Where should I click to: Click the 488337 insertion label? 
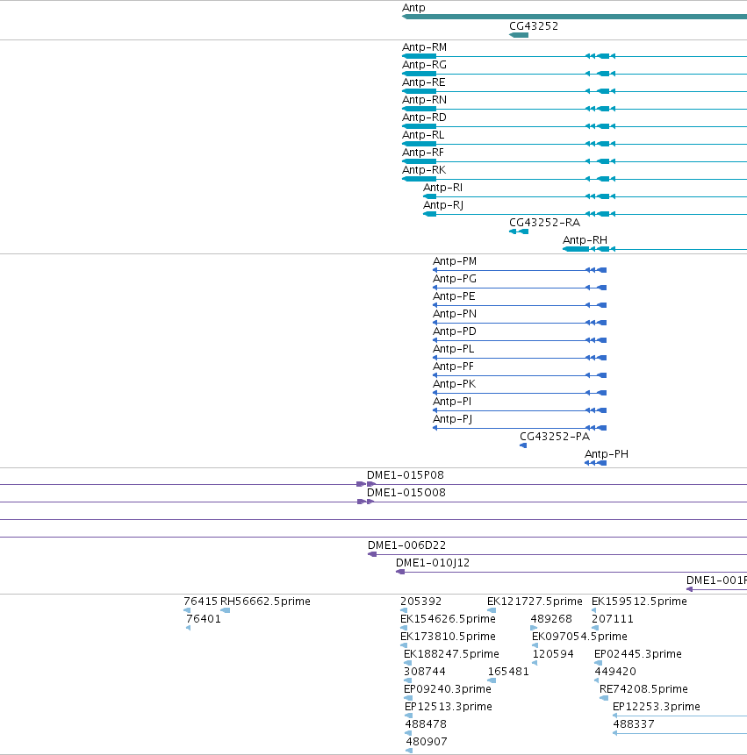pos(633,724)
